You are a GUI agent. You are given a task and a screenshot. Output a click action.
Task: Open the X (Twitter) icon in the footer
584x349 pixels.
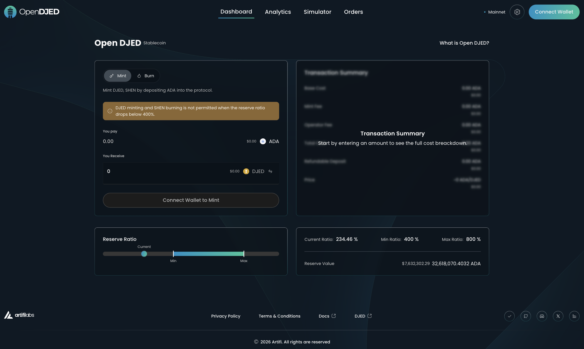pyautogui.click(x=558, y=316)
